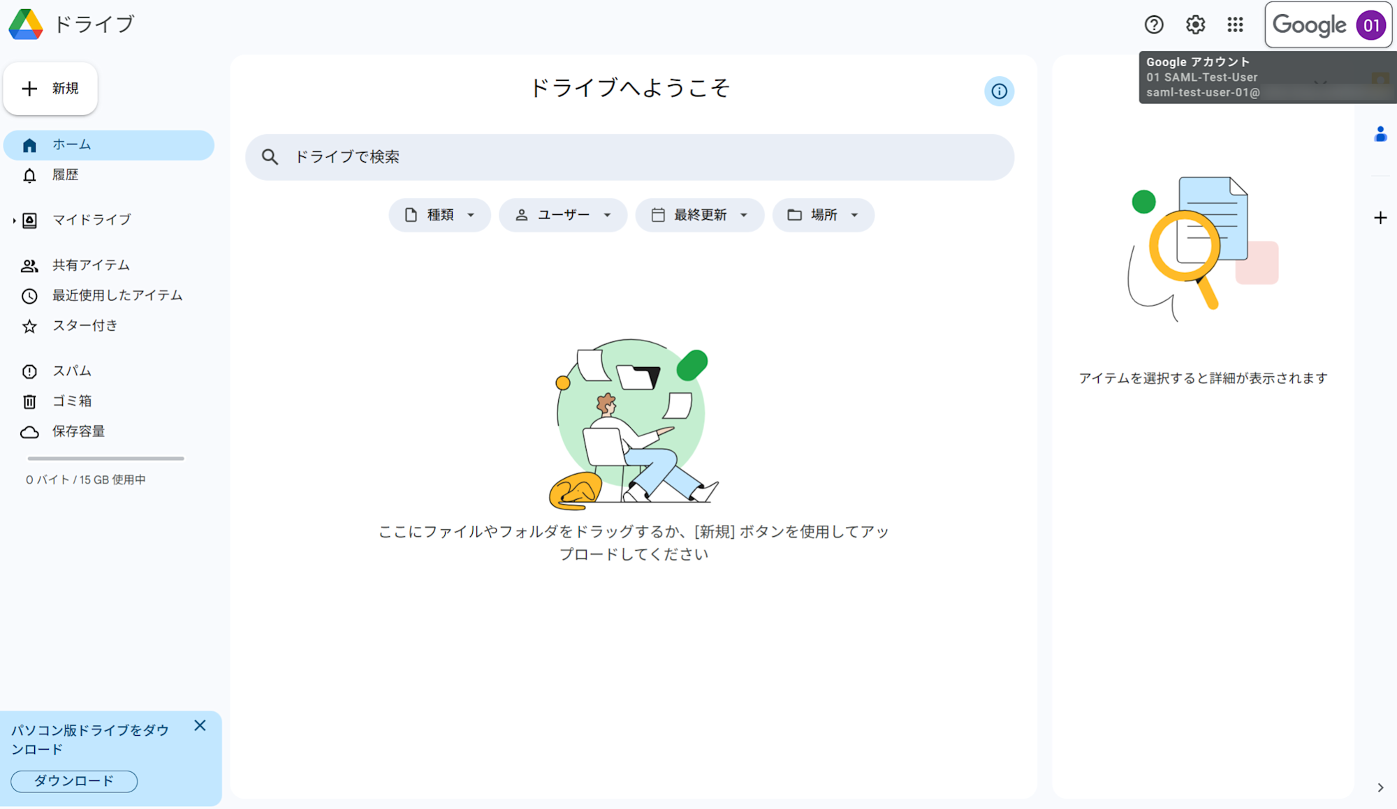
Task: Open the help icon
Action: pos(1154,24)
